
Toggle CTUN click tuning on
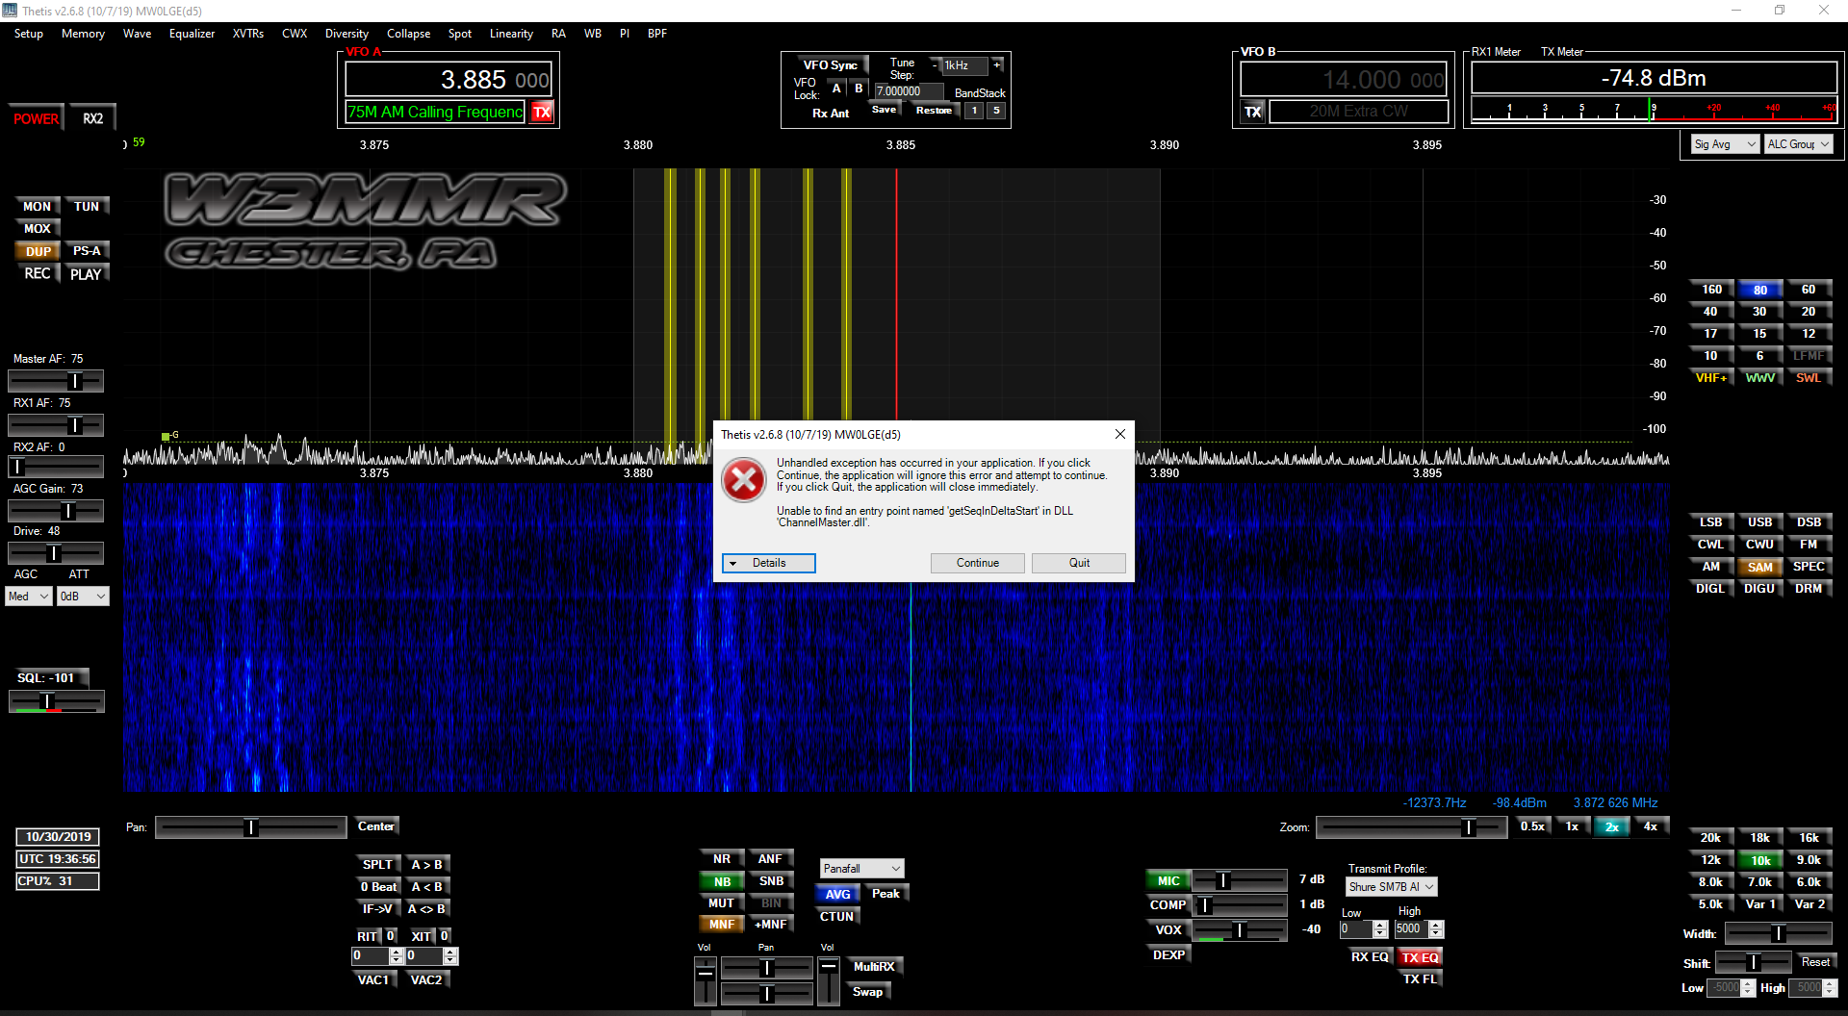pyautogui.click(x=836, y=916)
